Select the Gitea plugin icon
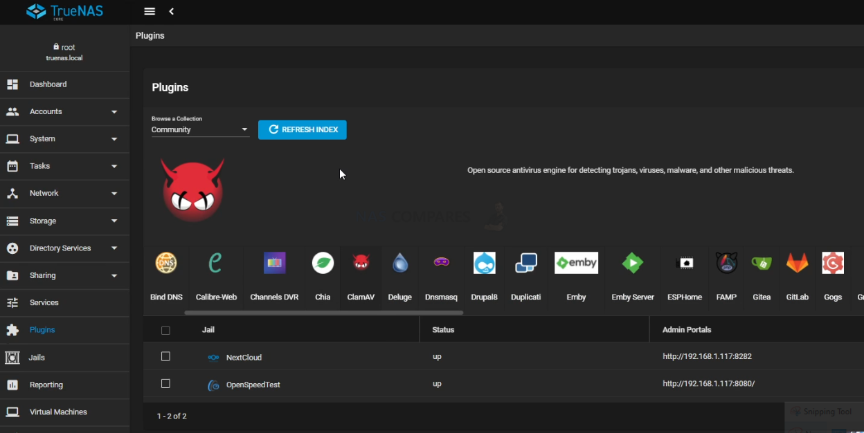 coord(762,263)
